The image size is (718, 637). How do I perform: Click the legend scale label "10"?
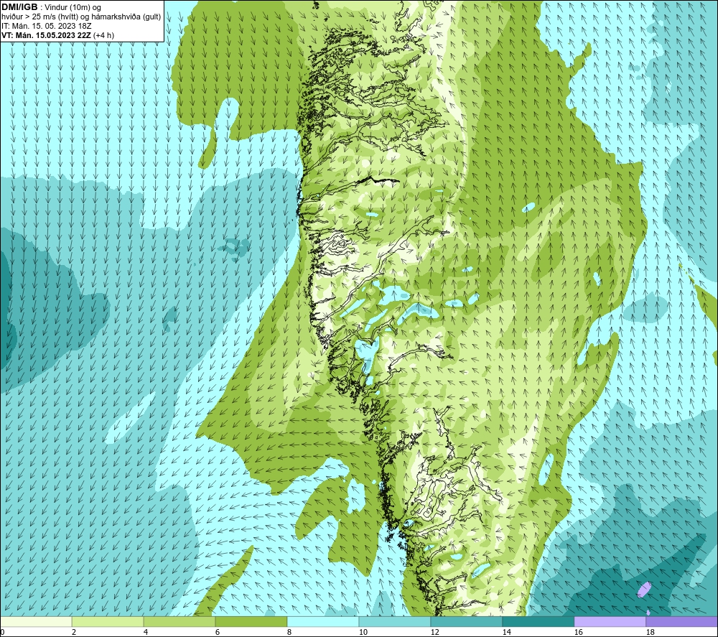(x=363, y=632)
